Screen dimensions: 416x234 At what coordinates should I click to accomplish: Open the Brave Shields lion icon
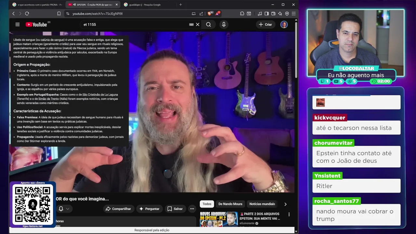[210, 14]
